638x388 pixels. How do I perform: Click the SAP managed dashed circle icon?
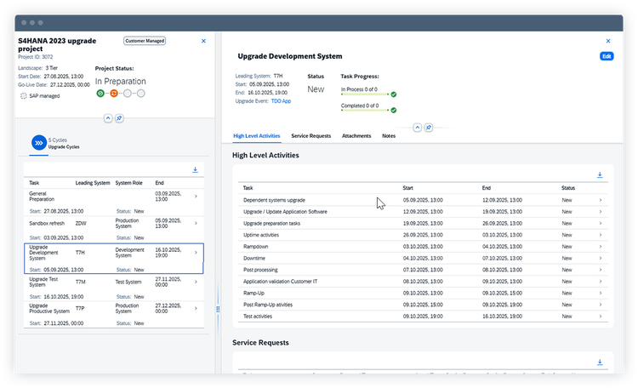pos(24,96)
